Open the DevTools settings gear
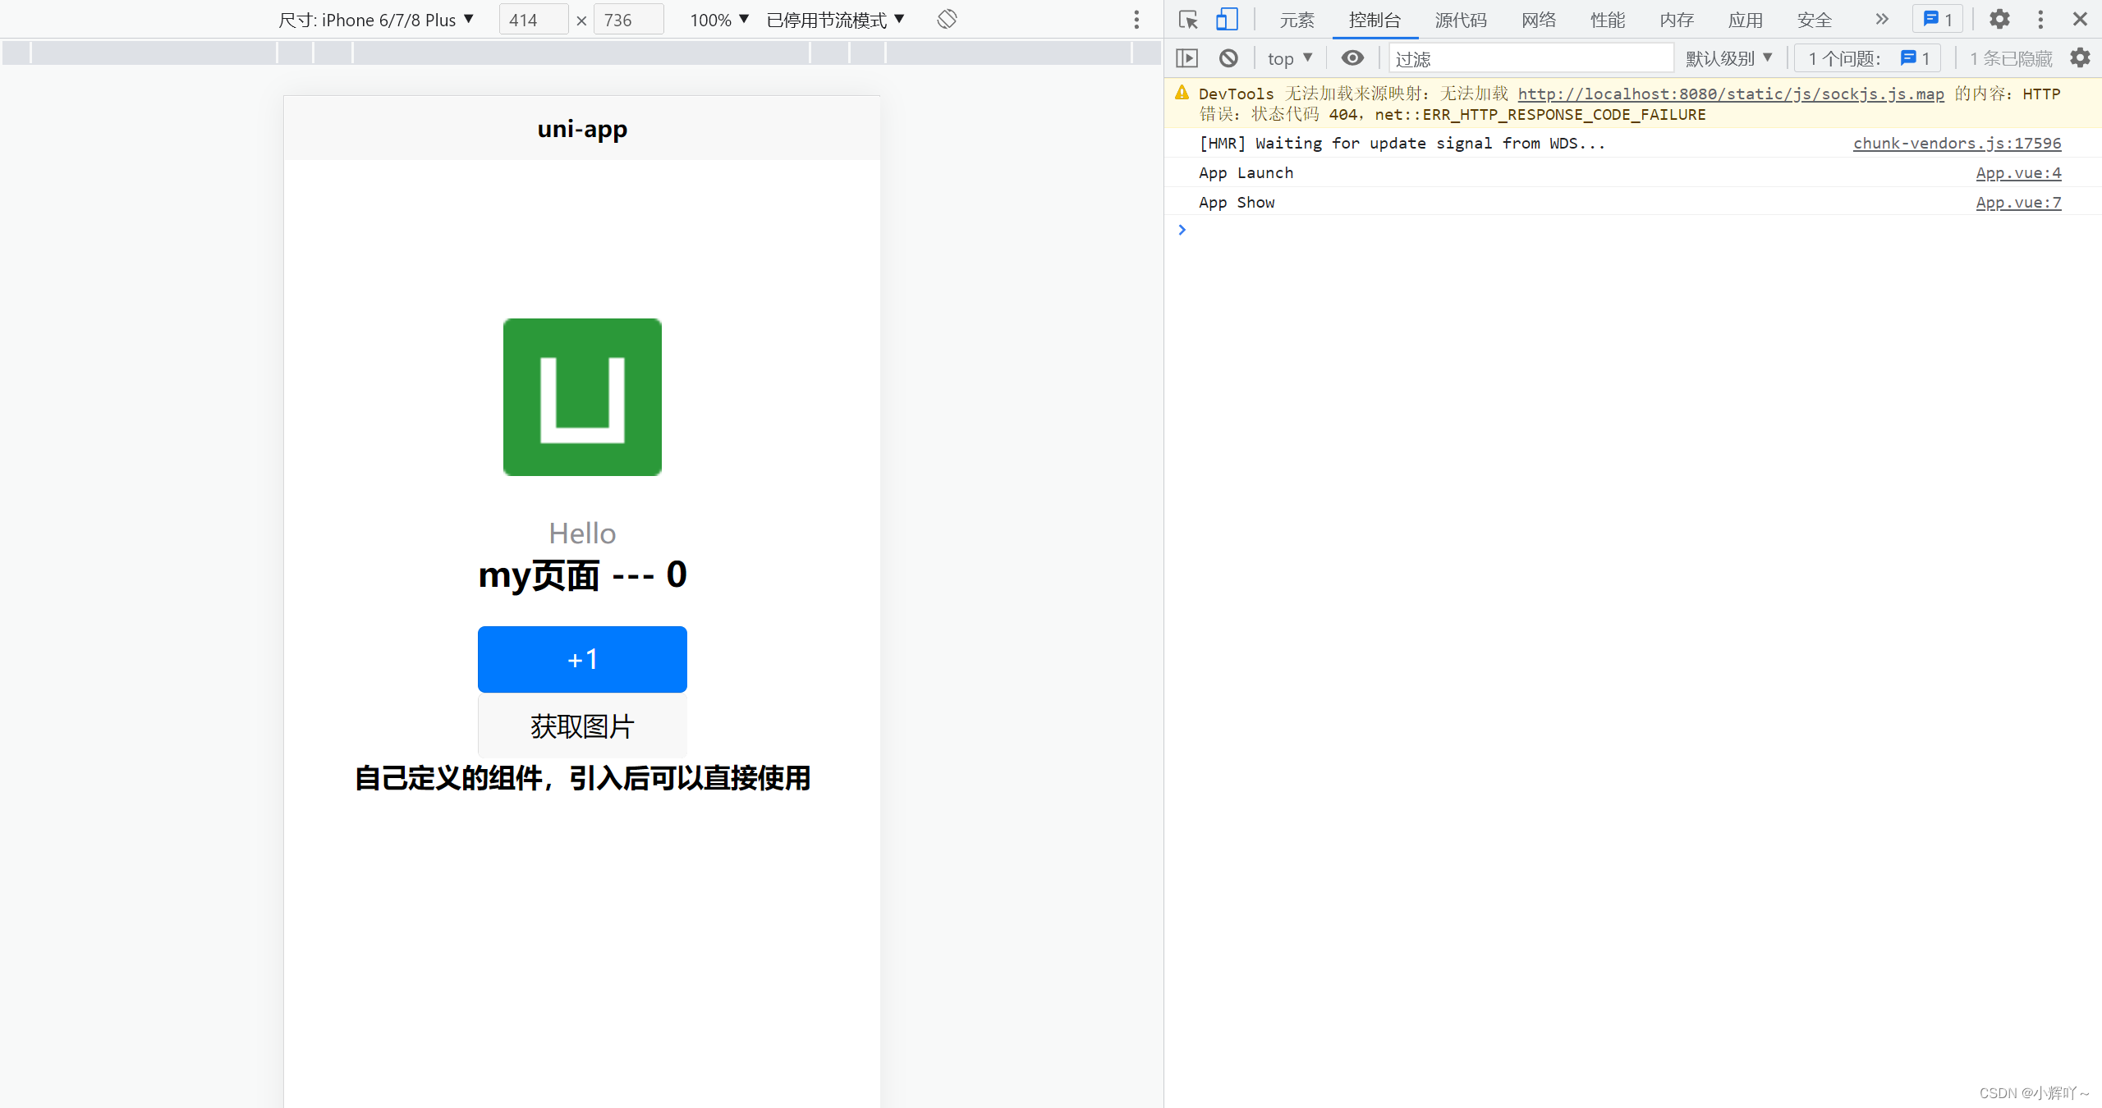The width and height of the screenshot is (2102, 1108). [x=1999, y=20]
